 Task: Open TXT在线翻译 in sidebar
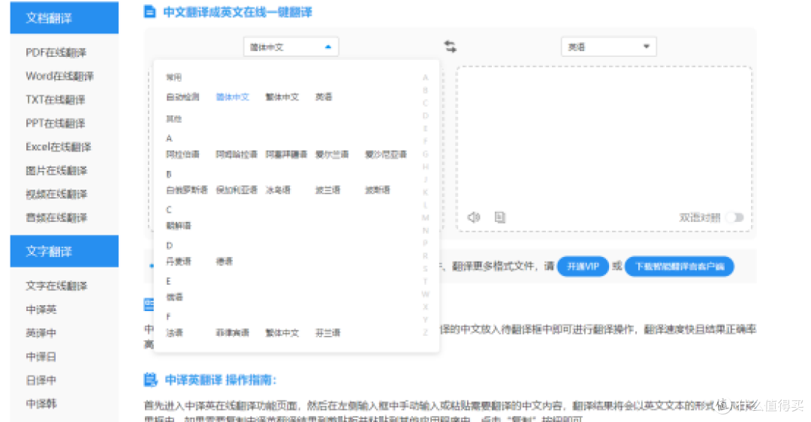(x=56, y=100)
